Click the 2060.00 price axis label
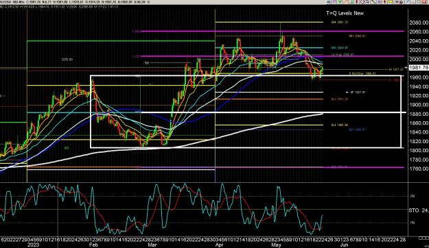This screenshot has height=248, width=429. click(419, 32)
